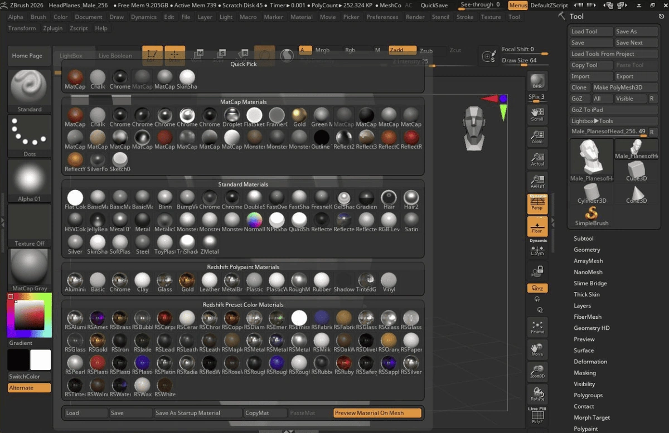Select the RSMilk preset material
This screenshot has height=433, width=669.
tap(322, 343)
